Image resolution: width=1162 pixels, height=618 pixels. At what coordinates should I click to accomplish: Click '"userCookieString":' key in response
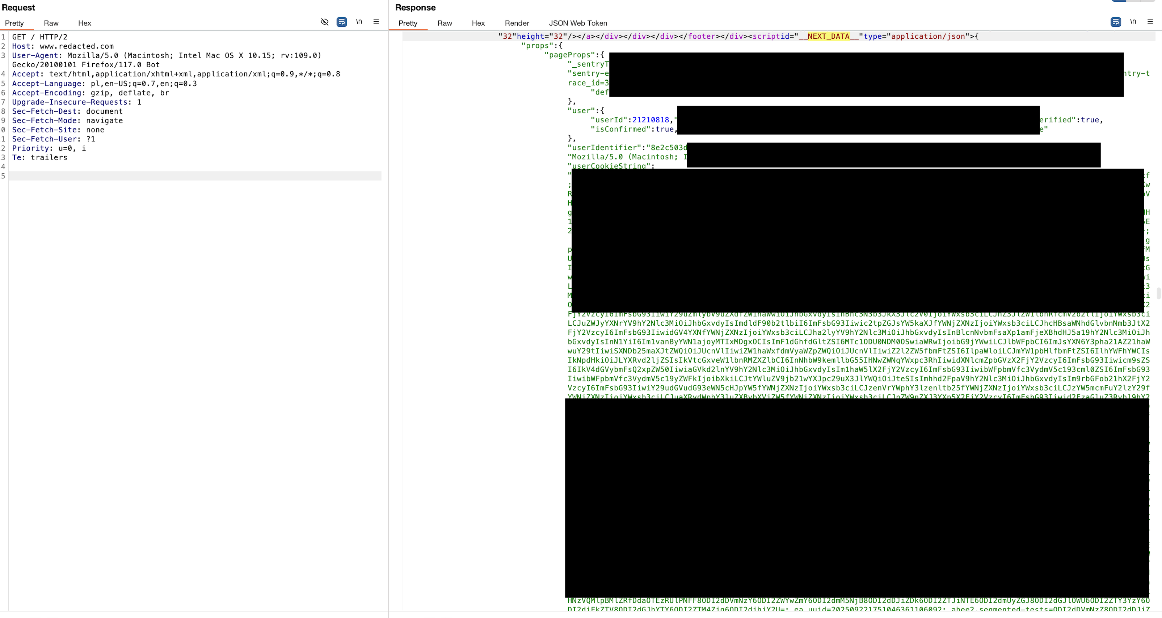coord(611,166)
